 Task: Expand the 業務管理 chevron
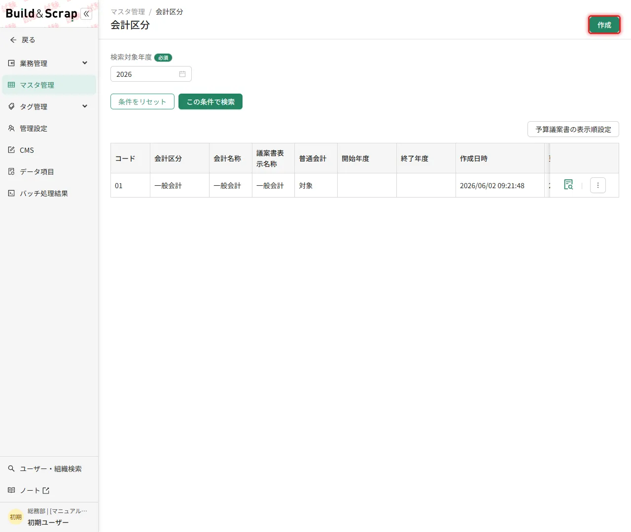(x=85, y=63)
